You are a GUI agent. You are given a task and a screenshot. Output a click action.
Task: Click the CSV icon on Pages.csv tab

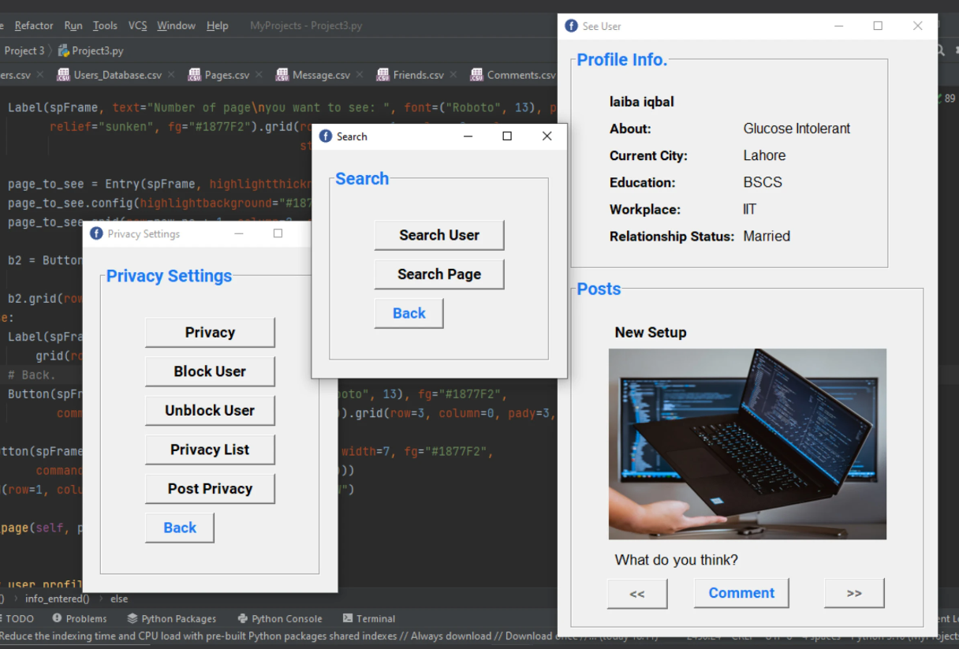tap(195, 75)
